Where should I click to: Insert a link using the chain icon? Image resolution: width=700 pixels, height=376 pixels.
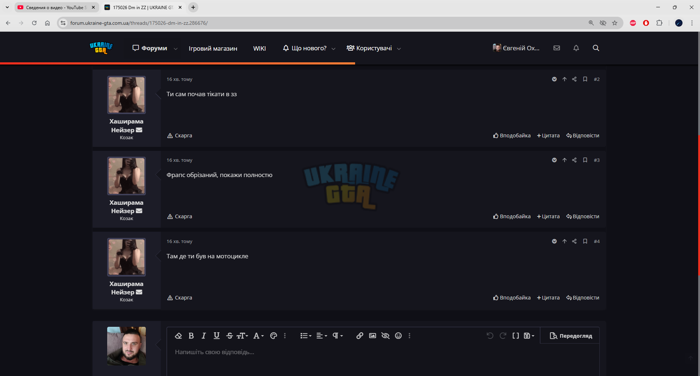(x=360, y=336)
